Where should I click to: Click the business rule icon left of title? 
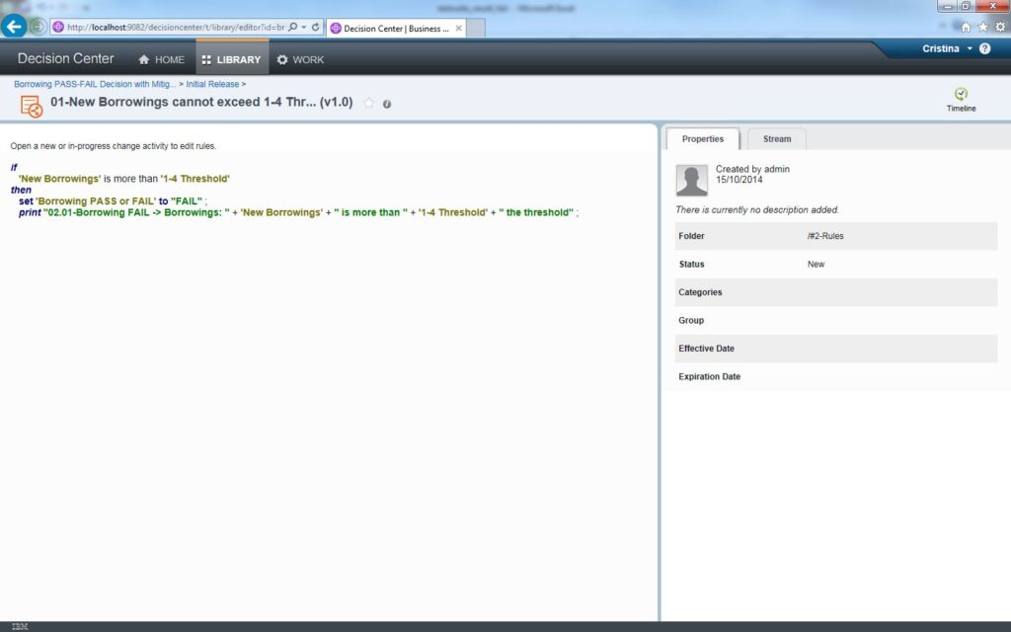32,106
